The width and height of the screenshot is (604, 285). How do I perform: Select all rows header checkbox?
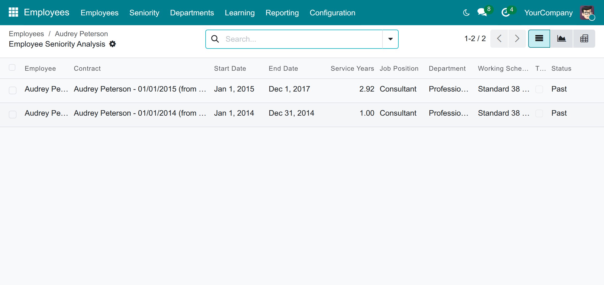pos(12,67)
